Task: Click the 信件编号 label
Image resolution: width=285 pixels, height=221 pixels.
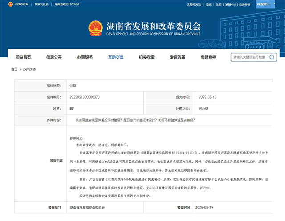Action: [x=54, y=97]
